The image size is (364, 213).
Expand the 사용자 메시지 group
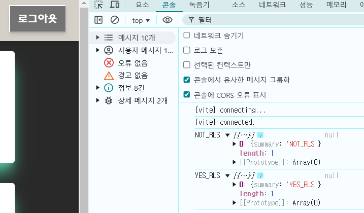(98, 50)
